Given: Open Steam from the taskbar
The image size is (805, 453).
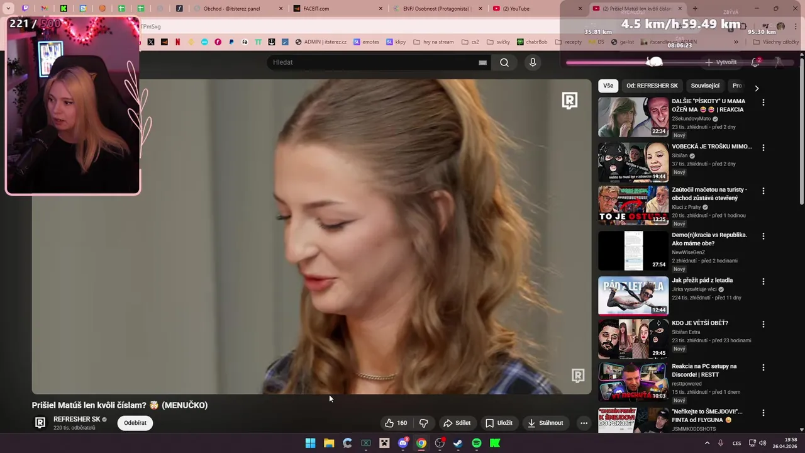Looking at the screenshot, I should pyautogui.click(x=458, y=443).
